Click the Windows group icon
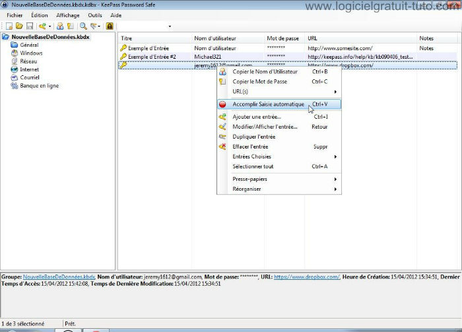The height and width of the screenshot is (332, 462). click(14, 53)
